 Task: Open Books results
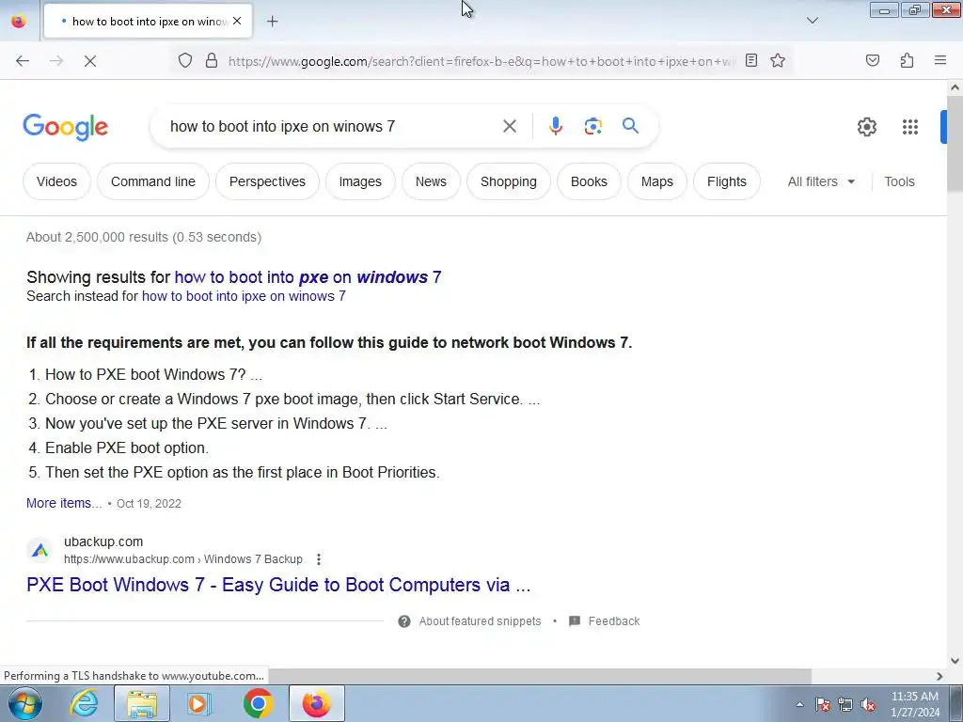589,181
